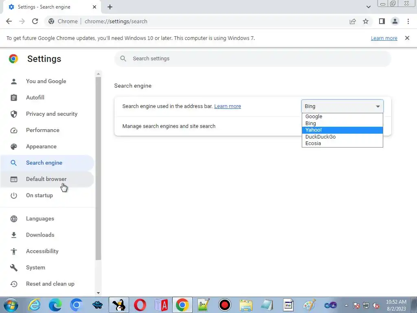Click the Chrome logo beside Settings
Image resolution: width=417 pixels, height=313 pixels.
[x=13, y=59]
